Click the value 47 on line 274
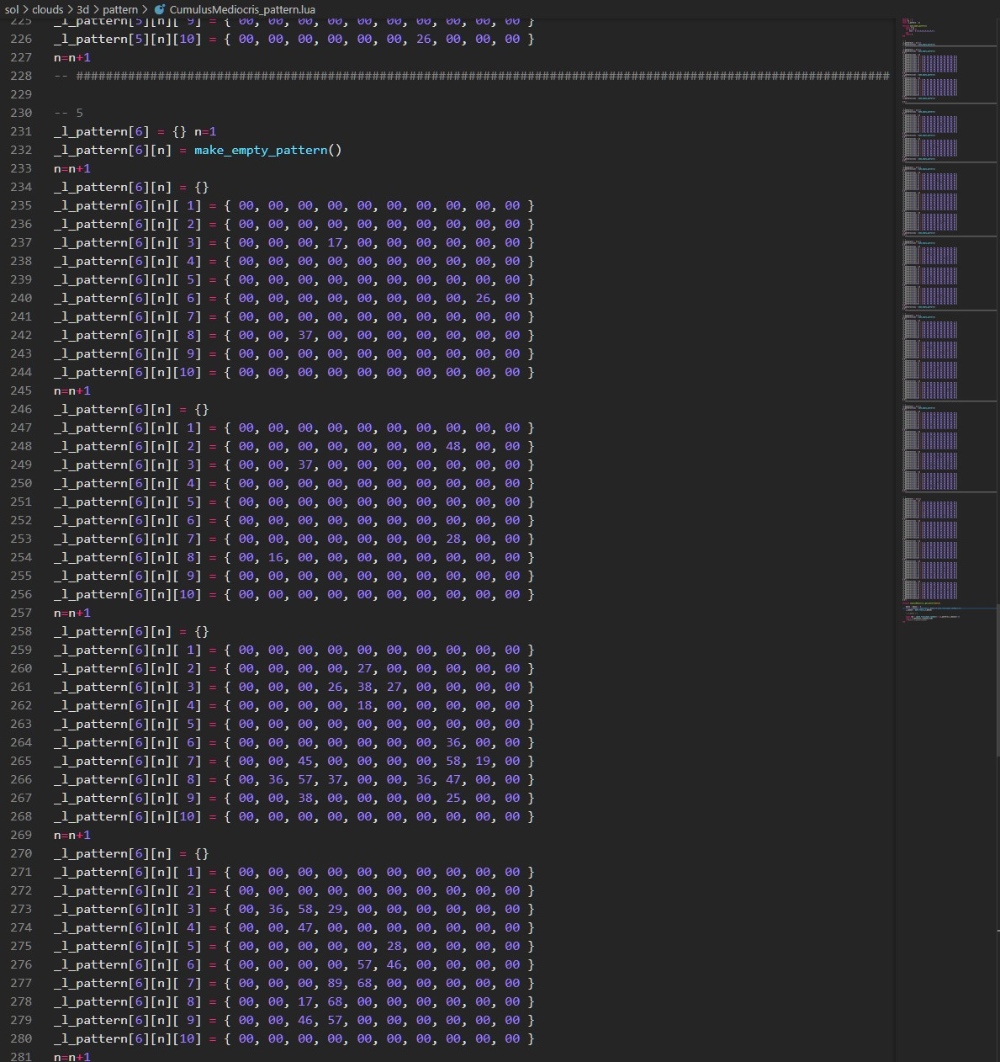The height and width of the screenshot is (1062, 1000). point(305,927)
